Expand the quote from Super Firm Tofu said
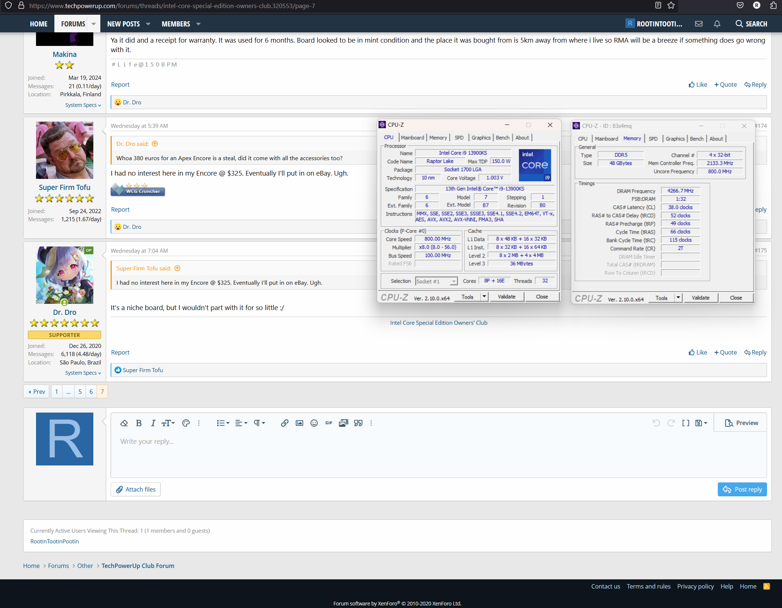Screen dimensions: 782x608 tap(177, 268)
